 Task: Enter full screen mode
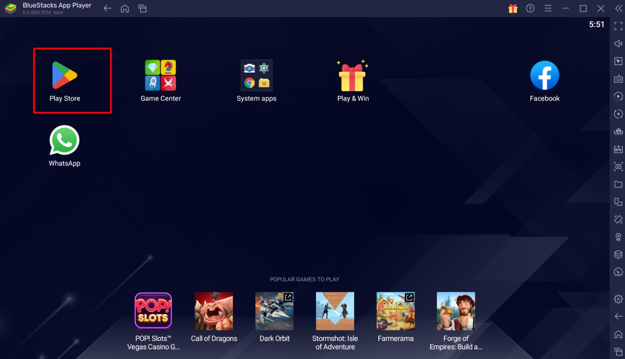(x=618, y=26)
